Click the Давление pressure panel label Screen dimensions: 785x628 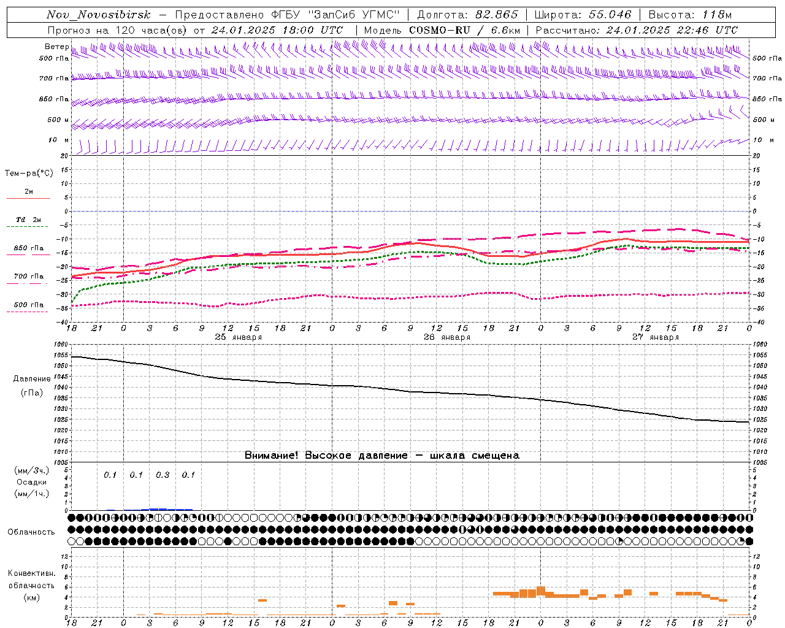tap(32, 379)
